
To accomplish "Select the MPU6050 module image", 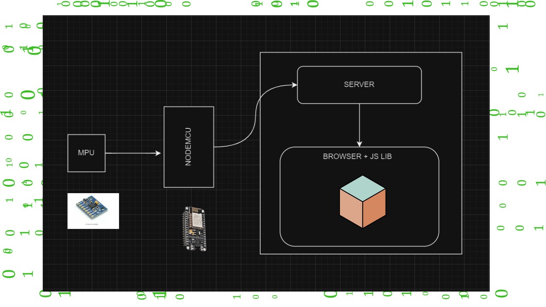I will [x=93, y=210].
